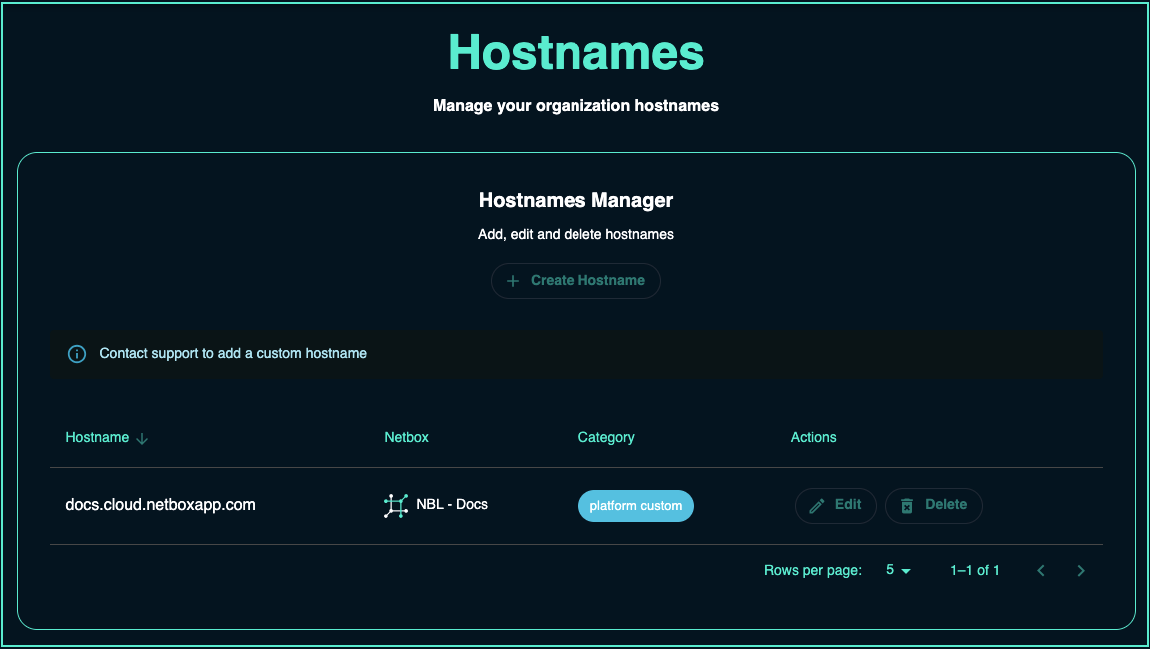The width and height of the screenshot is (1150, 649).
Task: Click the Category column header
Action: click(606, 437)
